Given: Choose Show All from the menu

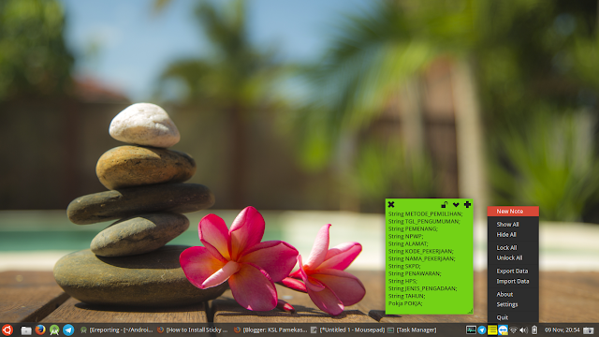Looking at the screenshot, I should pos(513,225).
